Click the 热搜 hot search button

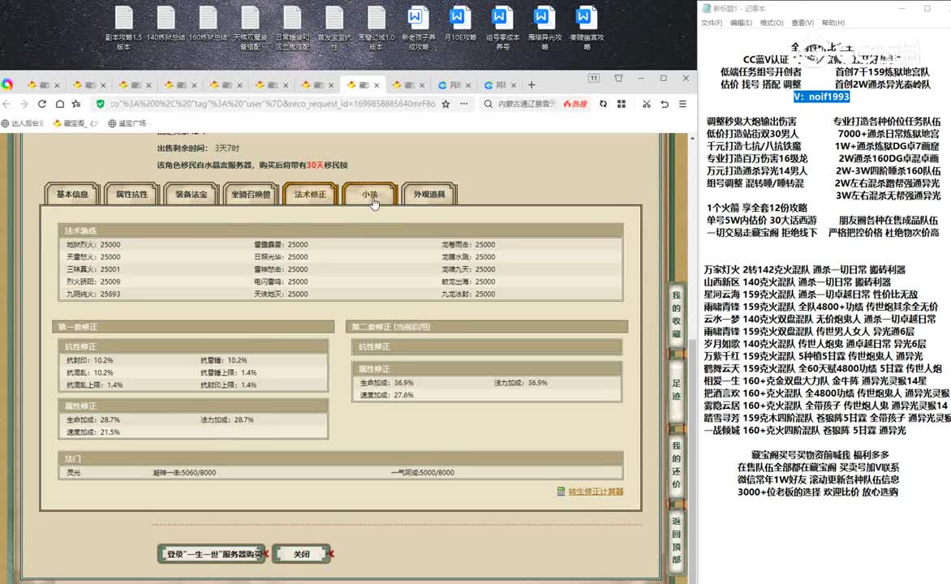tap(575, 105)
